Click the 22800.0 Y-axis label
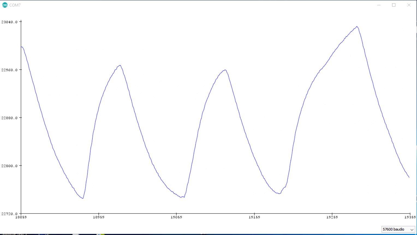Screen dimensions: 417x235 [9, 166]
